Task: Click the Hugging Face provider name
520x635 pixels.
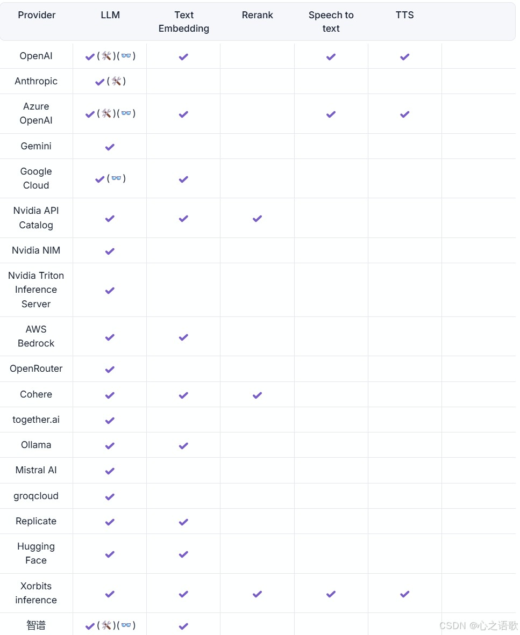Action: click(x=36, y=553)
